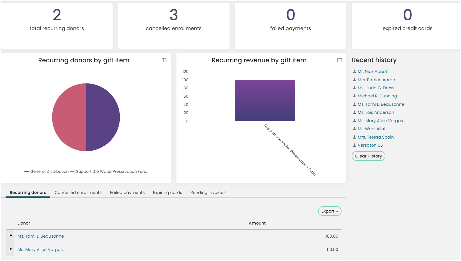Expand row for Ms. Tami L. Beausonne
The width and height of the screenshot is (461, 261).
tap(11, 235)
